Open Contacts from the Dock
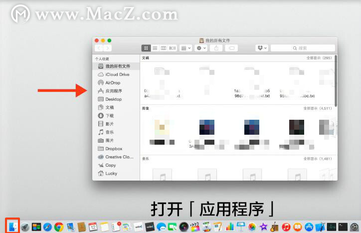Screen dimensions: 361x233 coord(82,227)
